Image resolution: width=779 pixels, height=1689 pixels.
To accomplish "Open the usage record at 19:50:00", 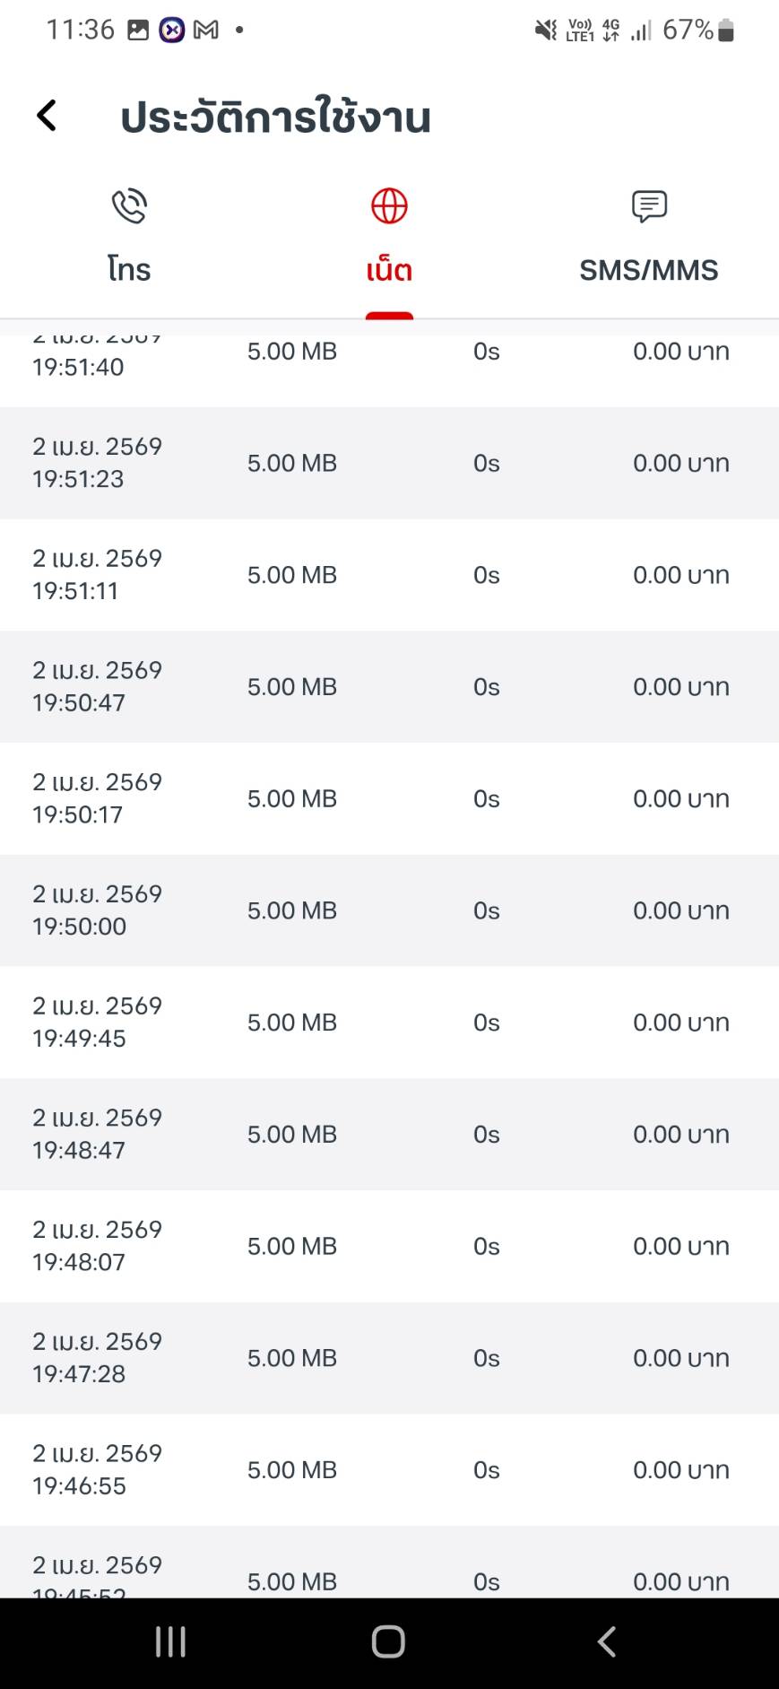I will click(389, 910).
